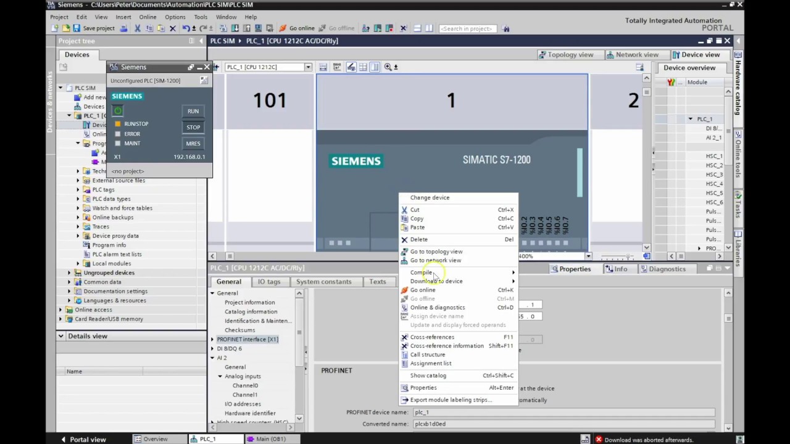Click the search binoculars icon beside the search field
This screenshot has width=790, height=444.
506,28
